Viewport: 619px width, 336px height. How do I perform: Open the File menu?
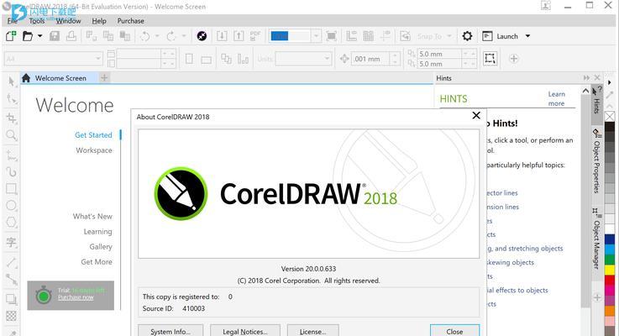(13, 21)
